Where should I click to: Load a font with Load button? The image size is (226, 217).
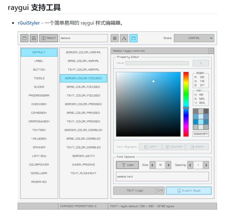click(127, 165)
